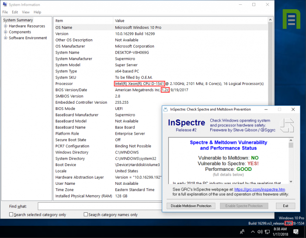The width and height of the screenshot is (306, 238).
Task: Minimize the System Information window
Action: click(x=240, y=4)
